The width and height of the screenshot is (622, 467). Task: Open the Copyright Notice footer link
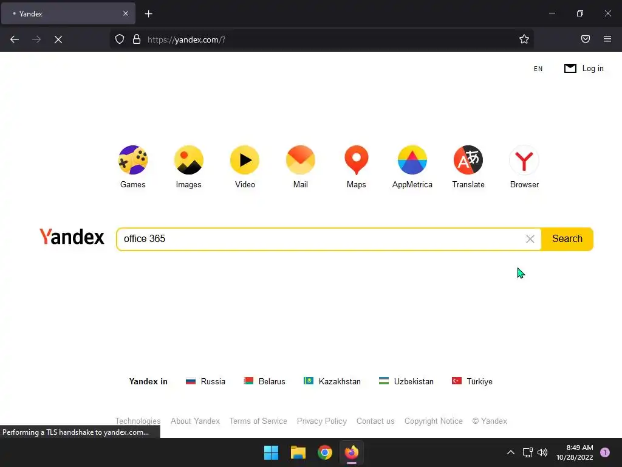(434, 421)
